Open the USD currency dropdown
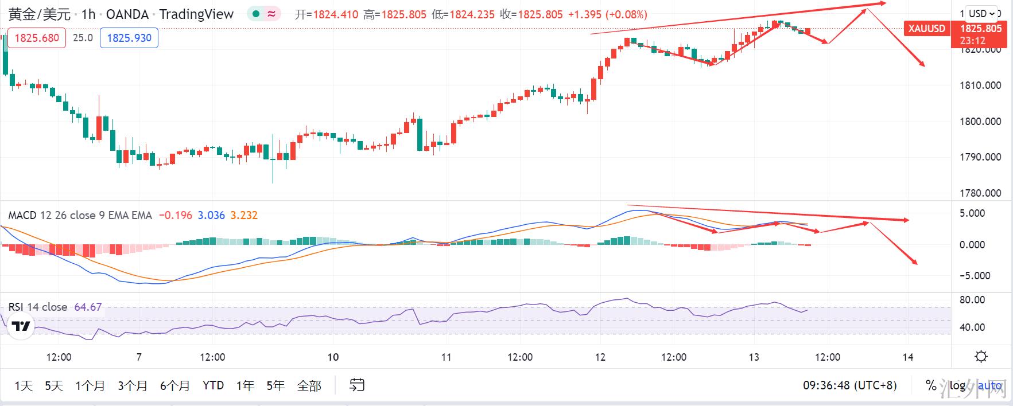Screen dimensions: 1013x406 tap(981, 14)
